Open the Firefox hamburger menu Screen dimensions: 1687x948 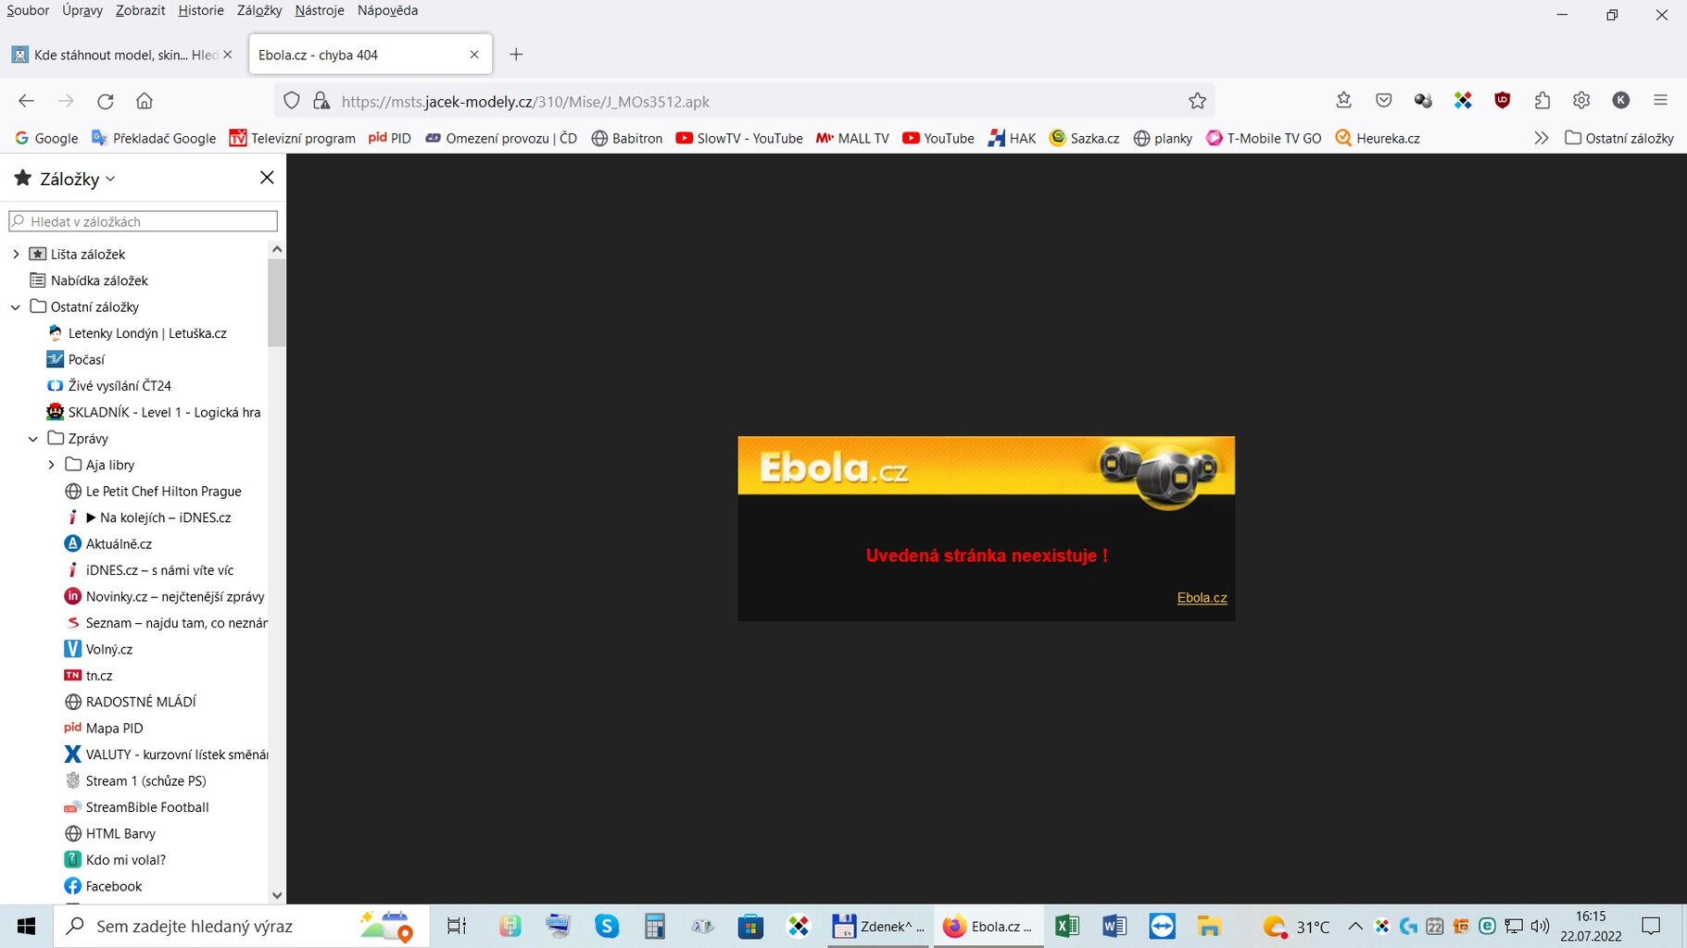point(1660,100)
